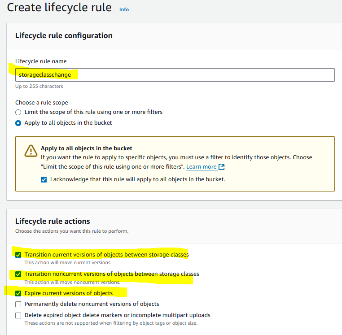Open the Learn more link in the warning
The image size is (342, 335).
pos(202,167)
